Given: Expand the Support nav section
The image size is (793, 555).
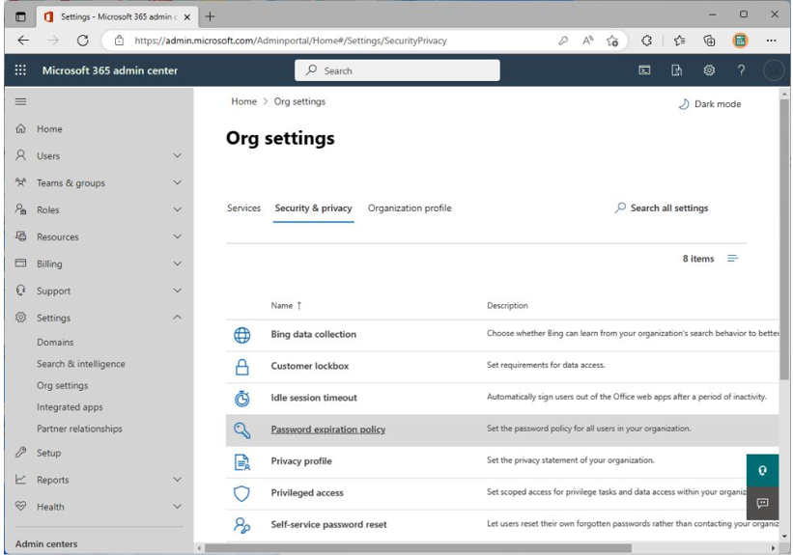Looking at the screenshot, I should [x=177, y=291].
